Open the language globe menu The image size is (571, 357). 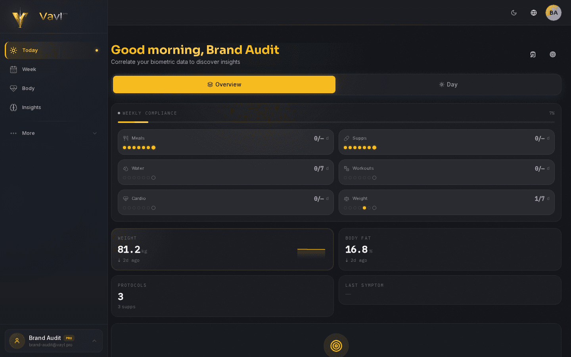coord(534,13)
